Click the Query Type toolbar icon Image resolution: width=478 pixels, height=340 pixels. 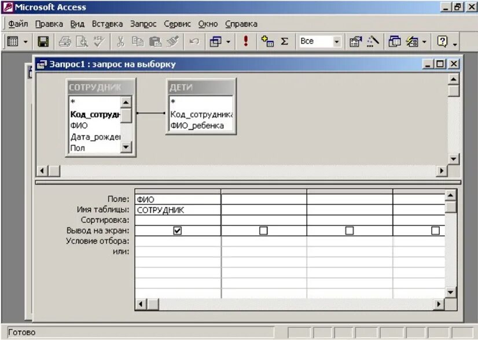[216, 42]
